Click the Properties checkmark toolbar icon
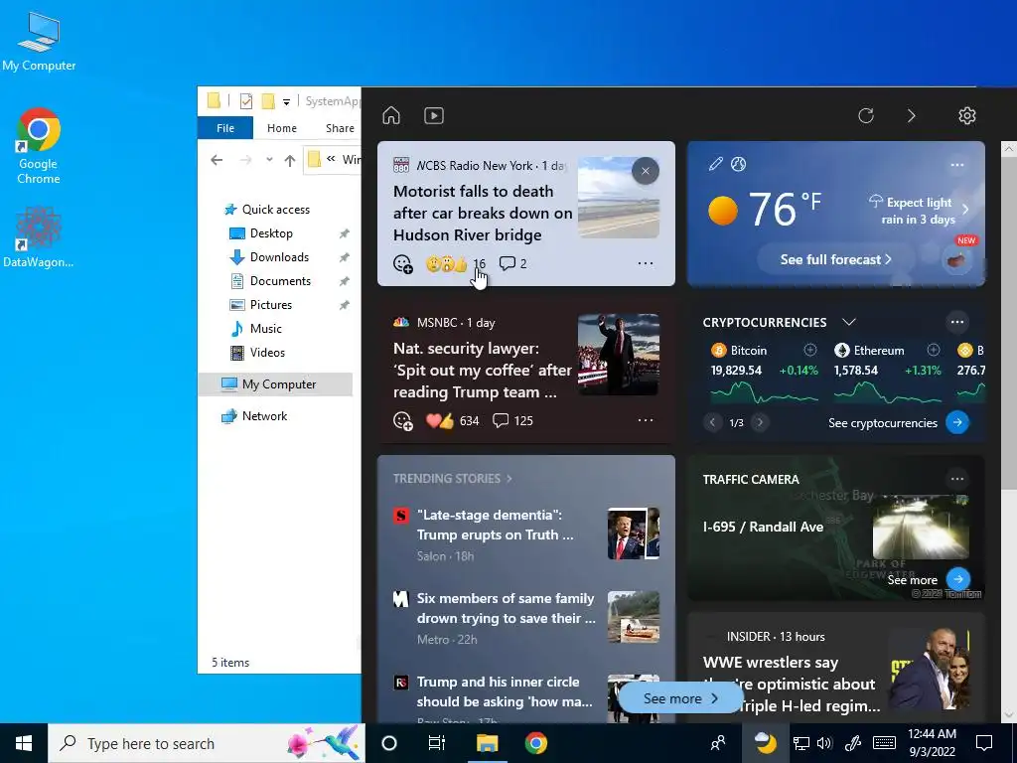1017x763 pixels. [246, 101]
